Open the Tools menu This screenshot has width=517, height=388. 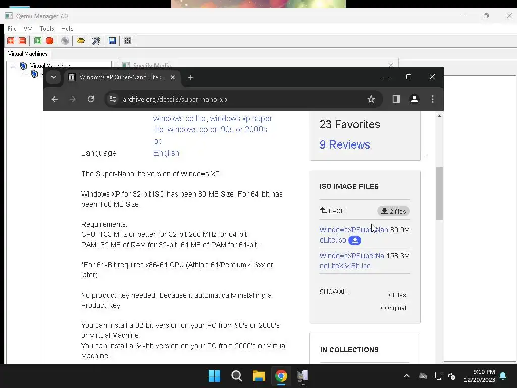(47, 29)
